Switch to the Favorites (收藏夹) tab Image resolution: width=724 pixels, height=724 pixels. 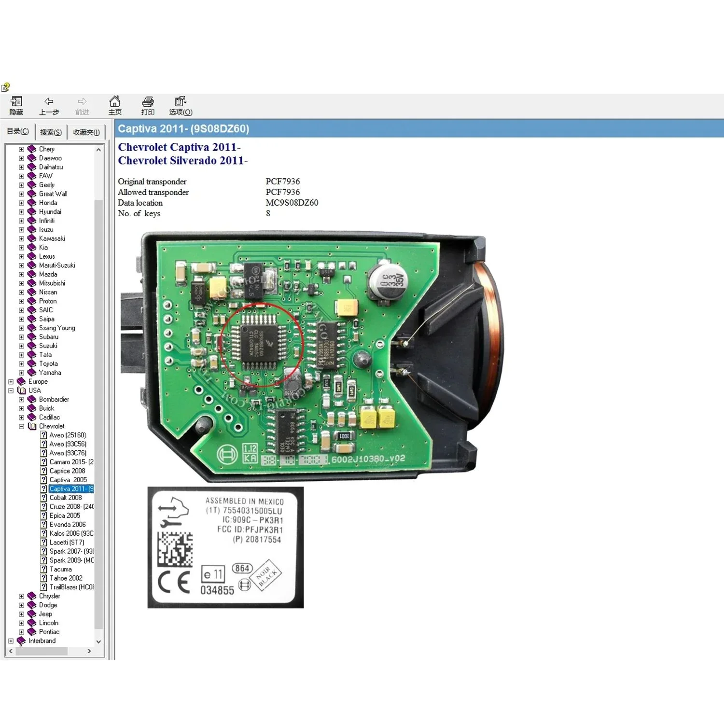click(86, 132)
